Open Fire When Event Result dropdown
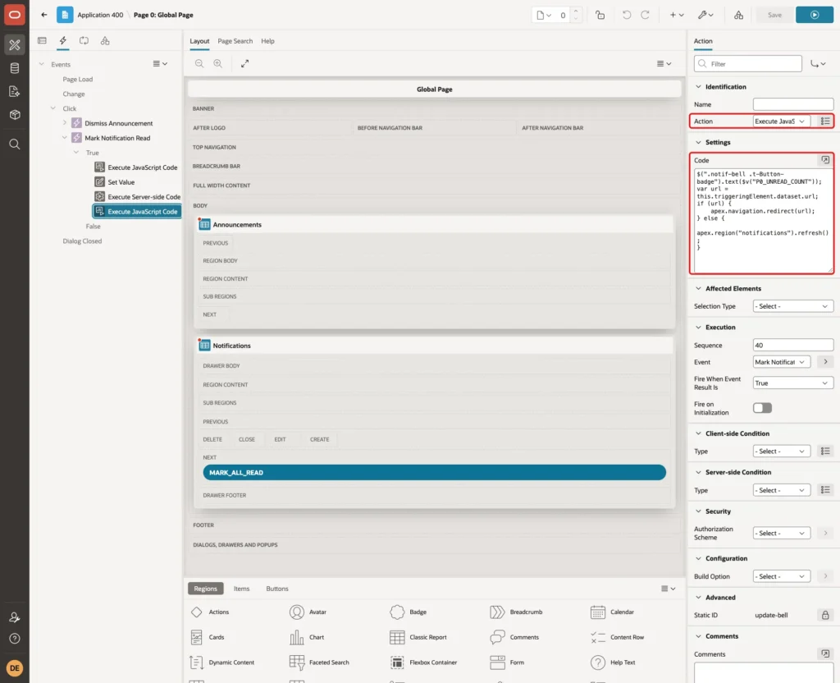840x683 pixels. point(793,383)
